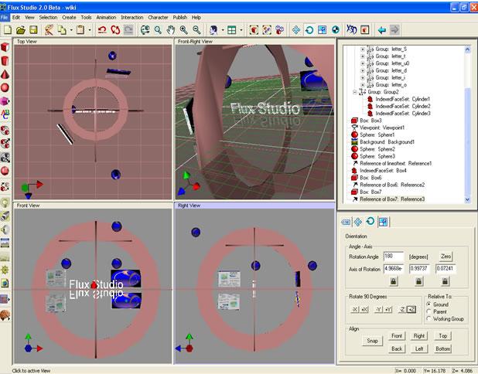Viewport: 478px width, 374px height.
Task: Toggle the lock under 0.07241 axis value
Action: [x=445, y=281]
